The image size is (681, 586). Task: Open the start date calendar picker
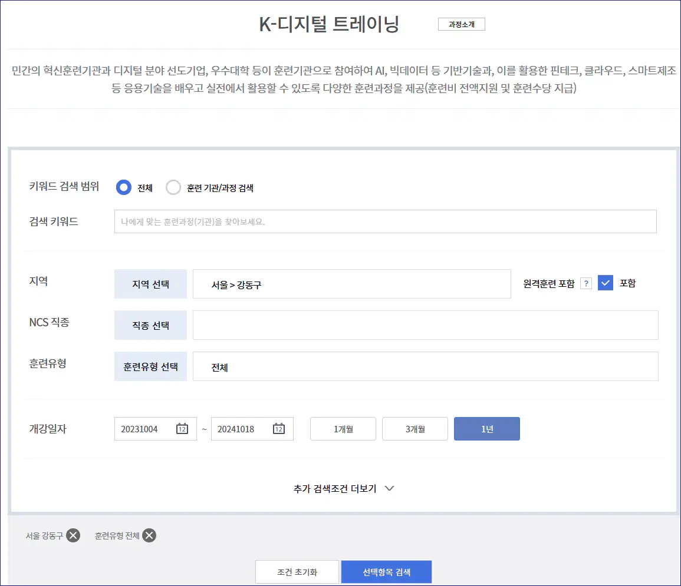pos(182,429)
